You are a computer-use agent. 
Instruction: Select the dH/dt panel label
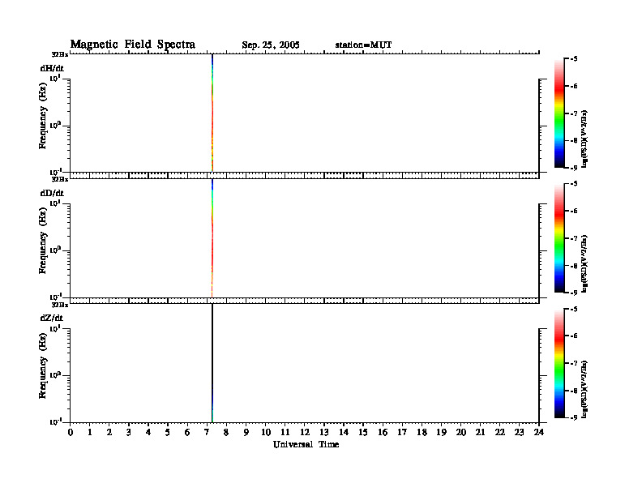[52, 68]
